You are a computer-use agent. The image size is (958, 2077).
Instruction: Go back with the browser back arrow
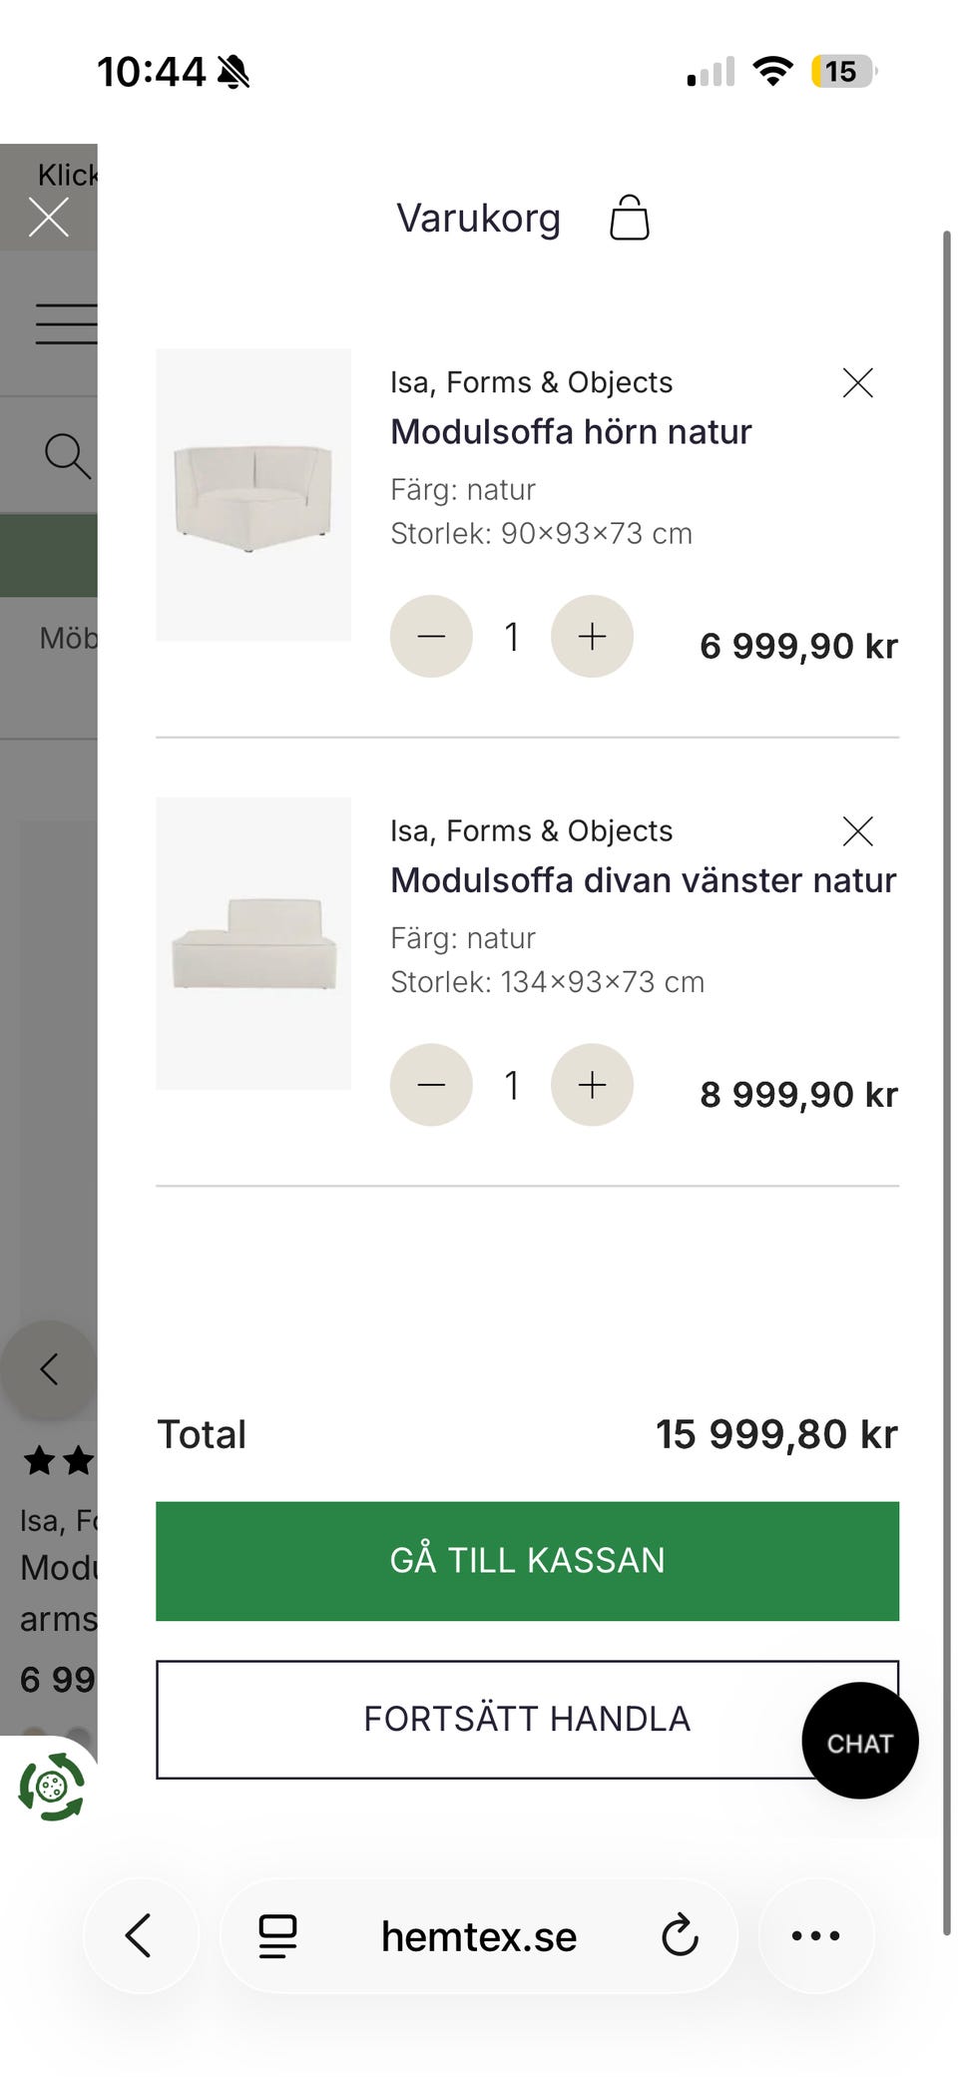[x=140, y=1935]
